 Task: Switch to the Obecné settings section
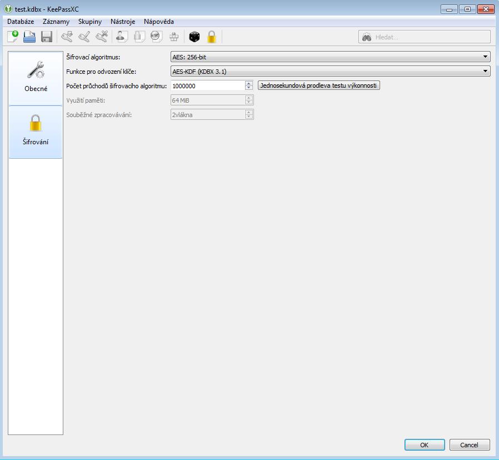36,78
